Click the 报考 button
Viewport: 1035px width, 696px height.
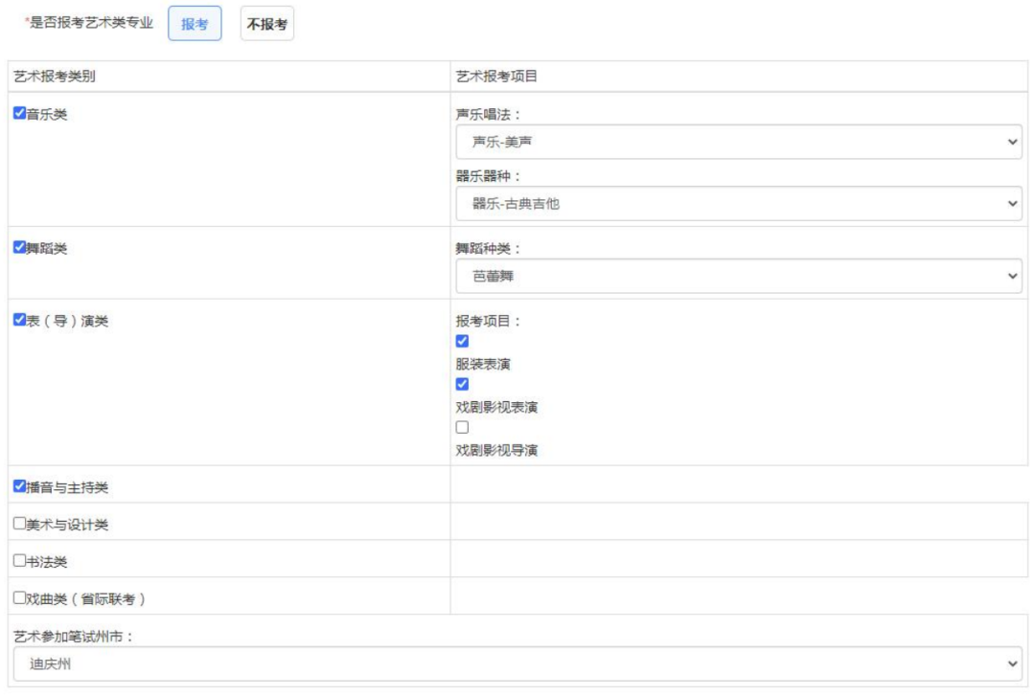tap(195, 25)
